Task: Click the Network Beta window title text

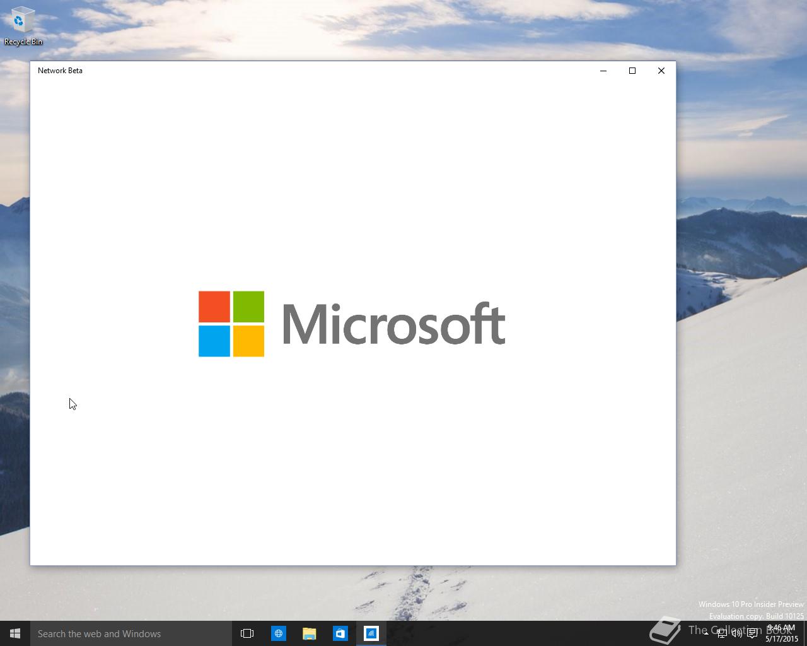Action: [60, 71]
